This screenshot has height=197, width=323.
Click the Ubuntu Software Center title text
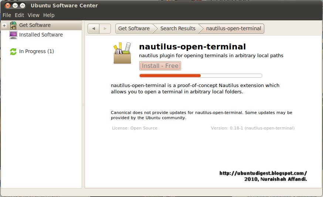click(x=64, y=6)
